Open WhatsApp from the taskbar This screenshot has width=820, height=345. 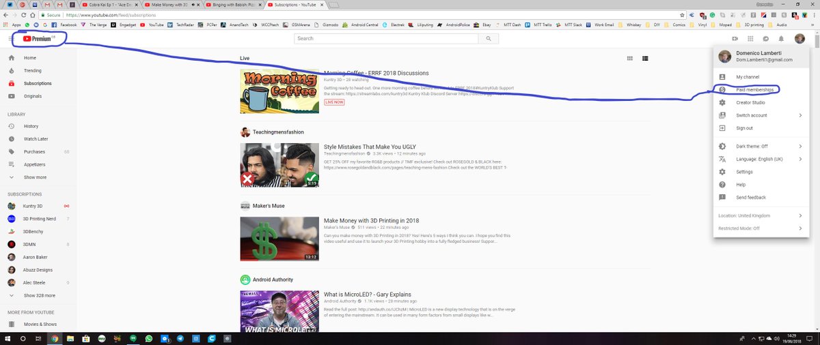(x=149, y=338)
